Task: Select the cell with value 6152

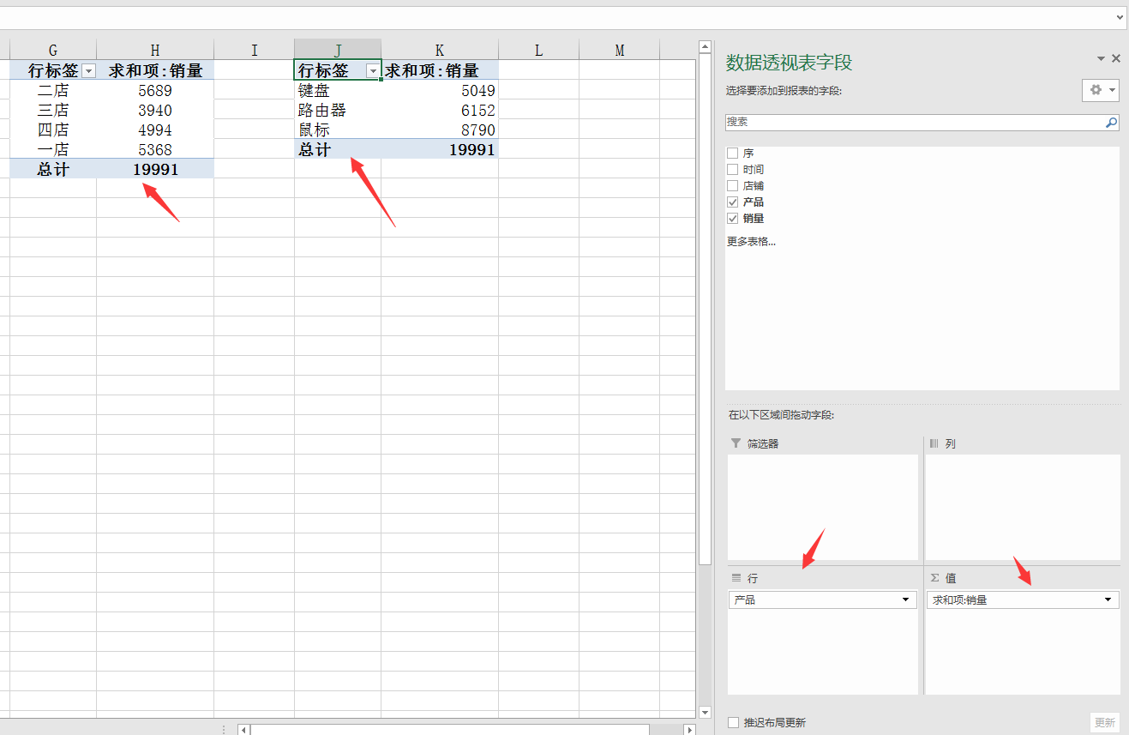Action: tap(440, 110)
